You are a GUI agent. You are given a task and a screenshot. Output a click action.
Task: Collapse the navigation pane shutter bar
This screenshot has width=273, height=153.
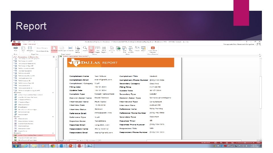pos(56,57)
